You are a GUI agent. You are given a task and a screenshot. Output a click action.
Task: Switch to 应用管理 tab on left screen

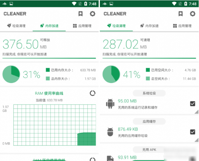[82, 26]
